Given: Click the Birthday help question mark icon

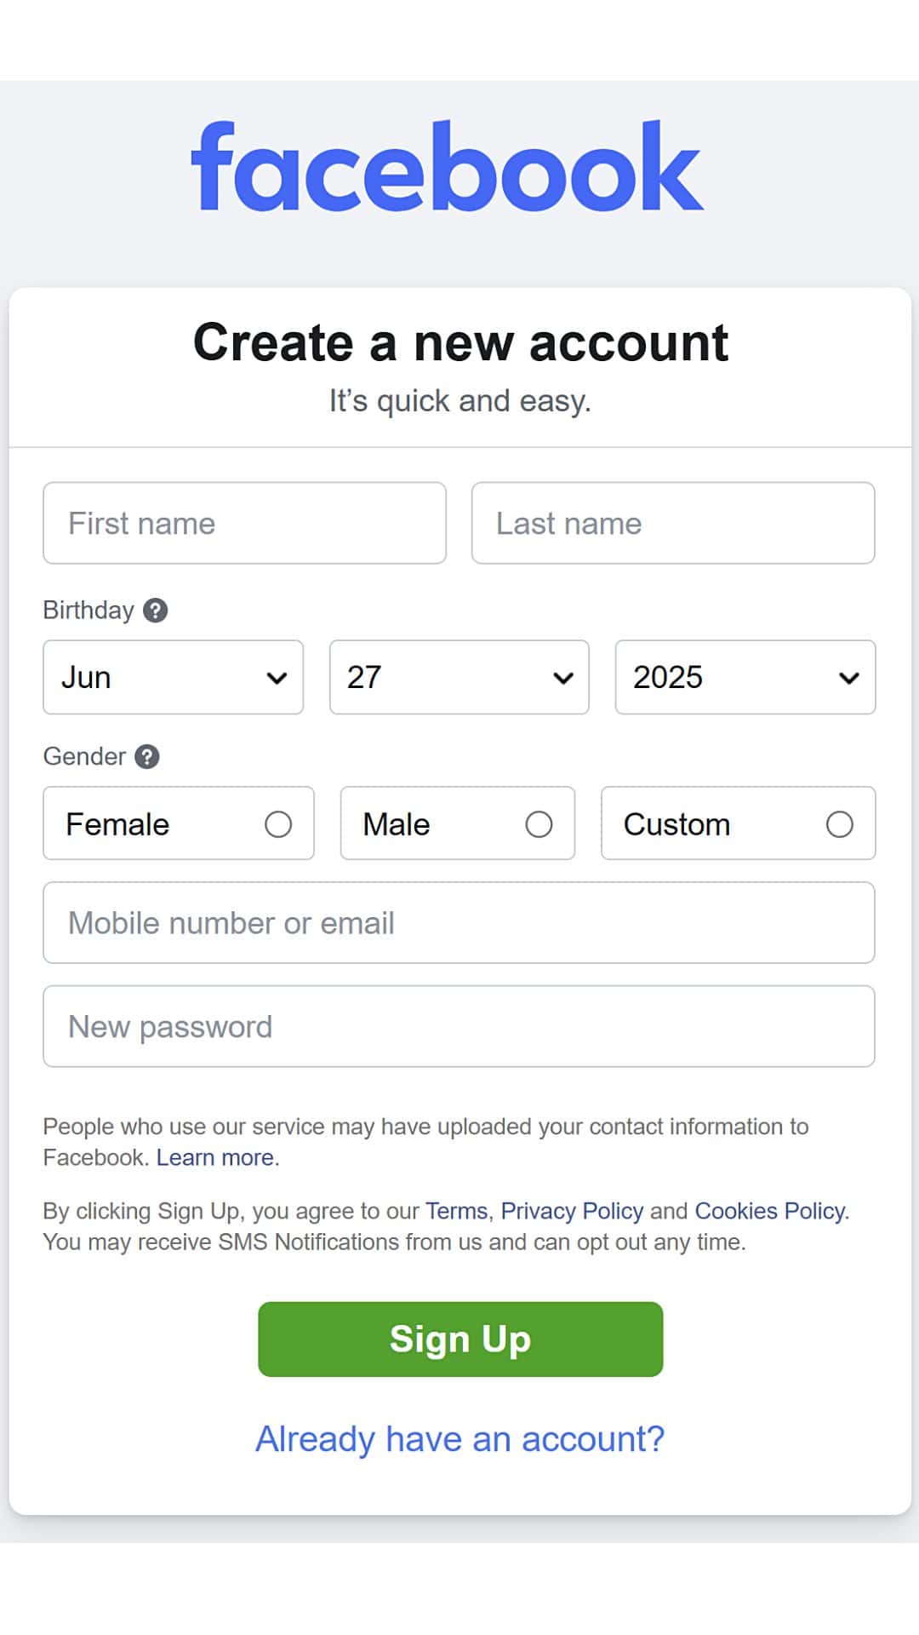Looking at the screenshot, I should point(155,609).
